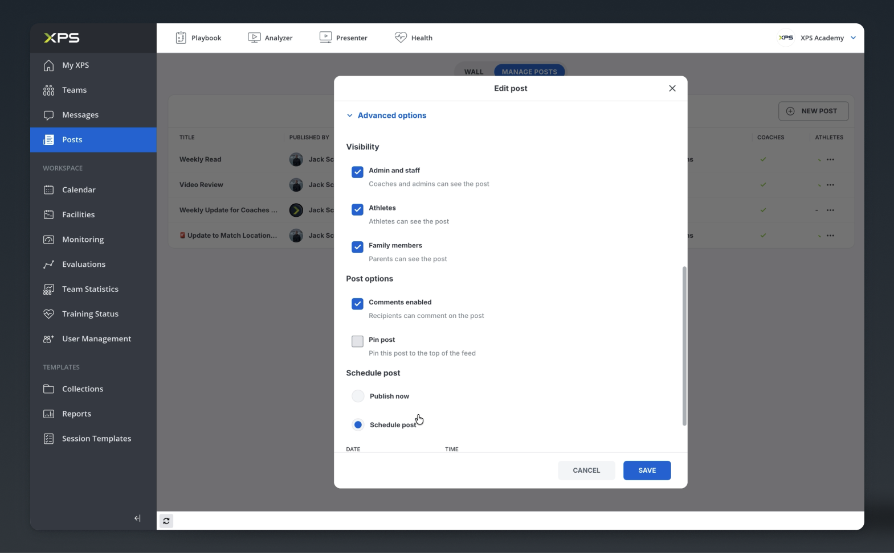894x553 pixels.
Task: Collapse the Advanced options section
Action: tap(386, 115)
